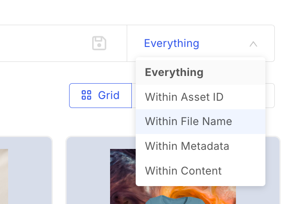Click the blue Everything dropdown label
This screenshot has height=204, width=291.
172,44
